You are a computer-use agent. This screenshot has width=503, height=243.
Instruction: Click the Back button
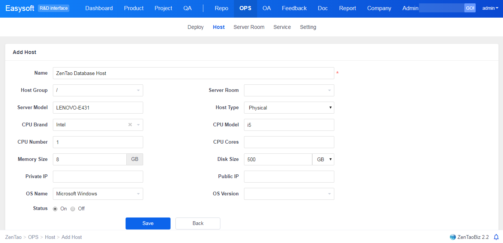pyautogui.click(x=198, y=223)
